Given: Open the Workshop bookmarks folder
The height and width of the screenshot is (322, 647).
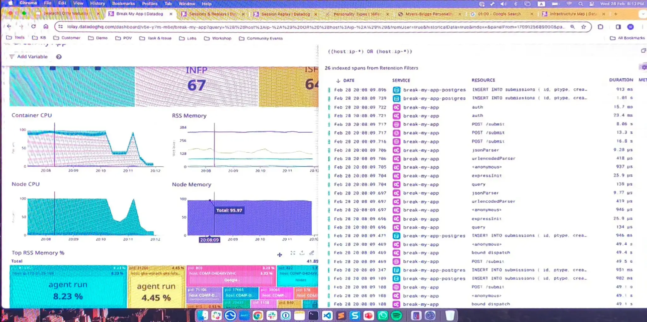Looking at the screenshot, I should click(x=218, y=39).
